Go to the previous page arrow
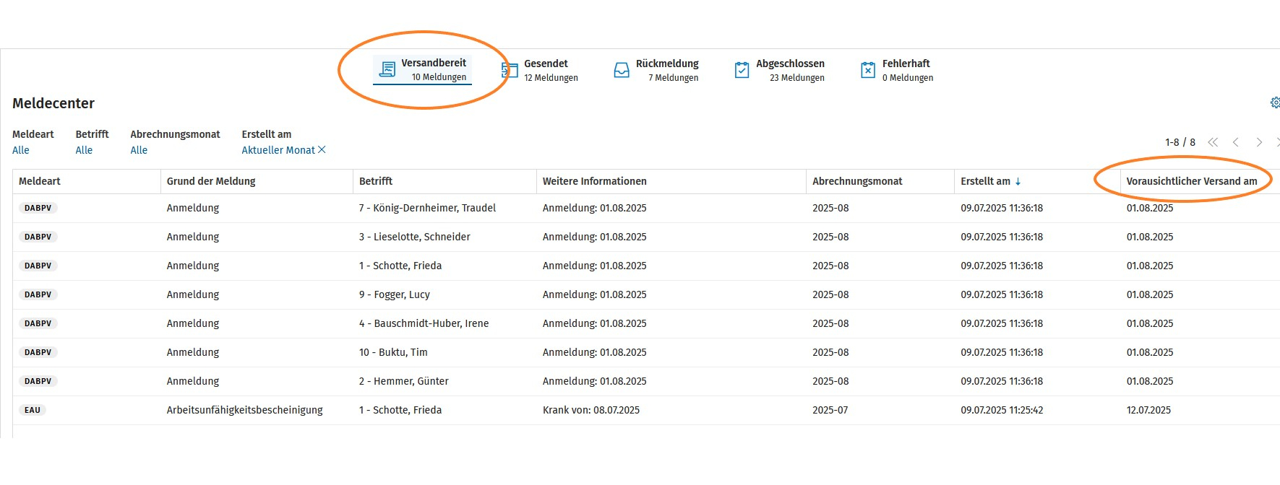Viewport: 1280px width, 485px height. pos(1236,142)
